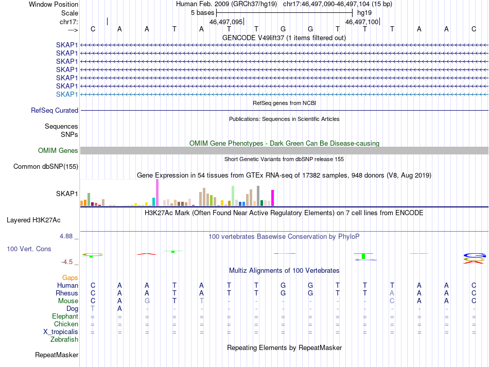Click the -4.5 lower conservation value

pyautogui.click(x=67, y=262)
